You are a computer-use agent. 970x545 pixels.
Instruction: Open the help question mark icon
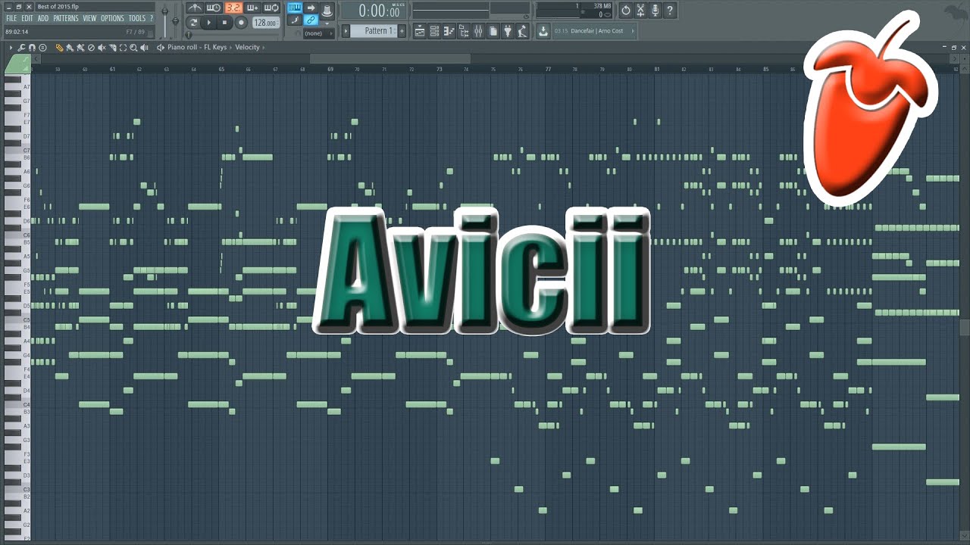pyautogui.click(x=670, y=11)
